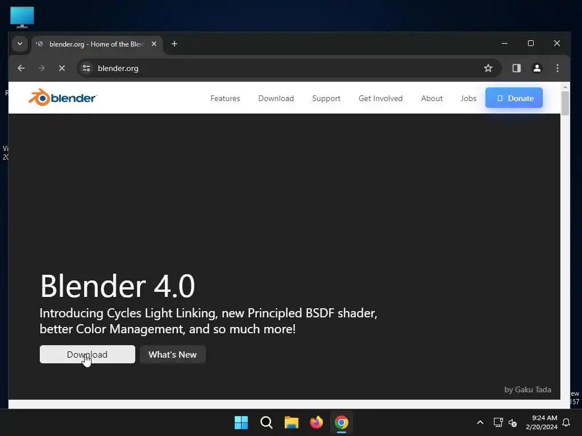Viewport: 582px width, 436px height.
Task: Open the Get Involved navigation link
Action: click(380, 98)
